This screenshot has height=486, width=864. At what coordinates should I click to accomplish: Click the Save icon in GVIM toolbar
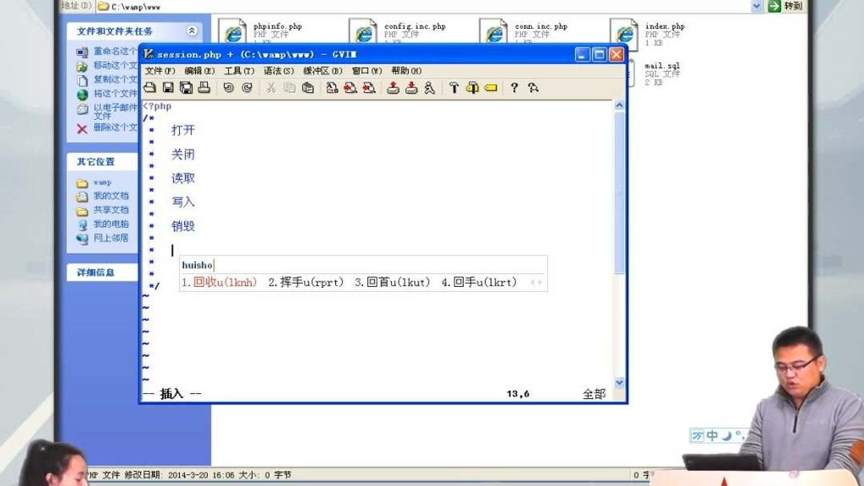click(x=168, y=88)
